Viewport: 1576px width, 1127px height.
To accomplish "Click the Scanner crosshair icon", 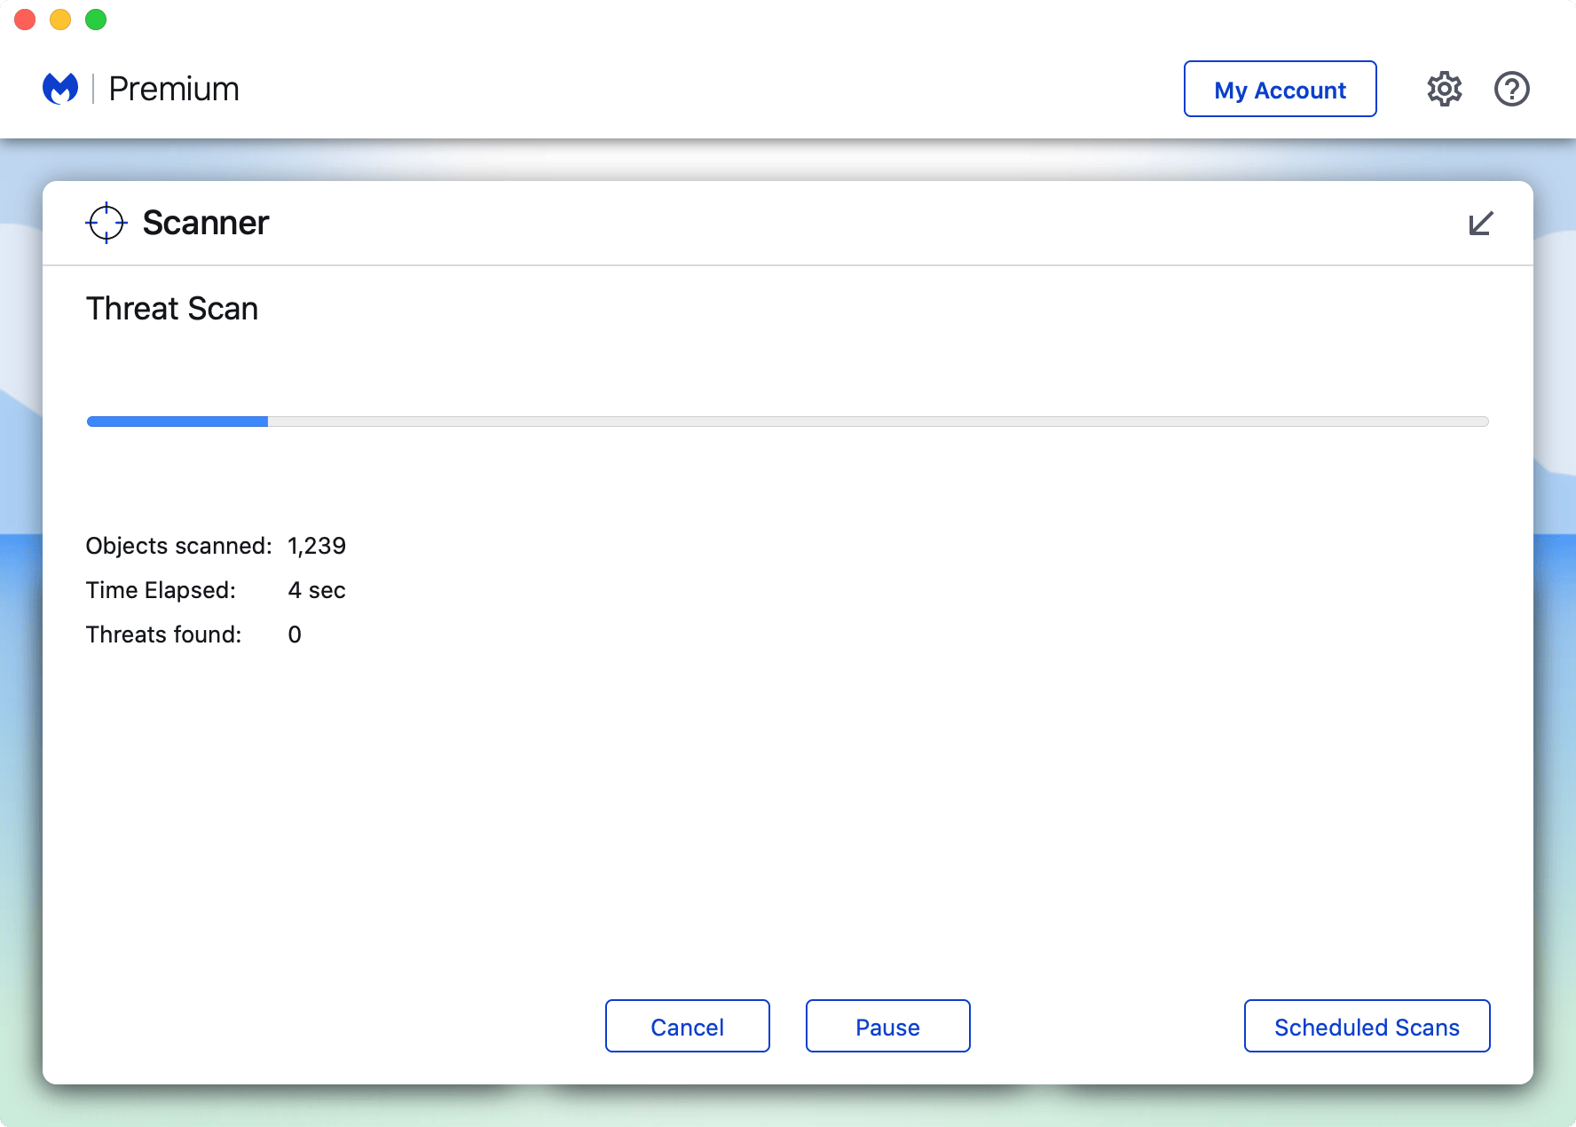I will pos(106,223).
